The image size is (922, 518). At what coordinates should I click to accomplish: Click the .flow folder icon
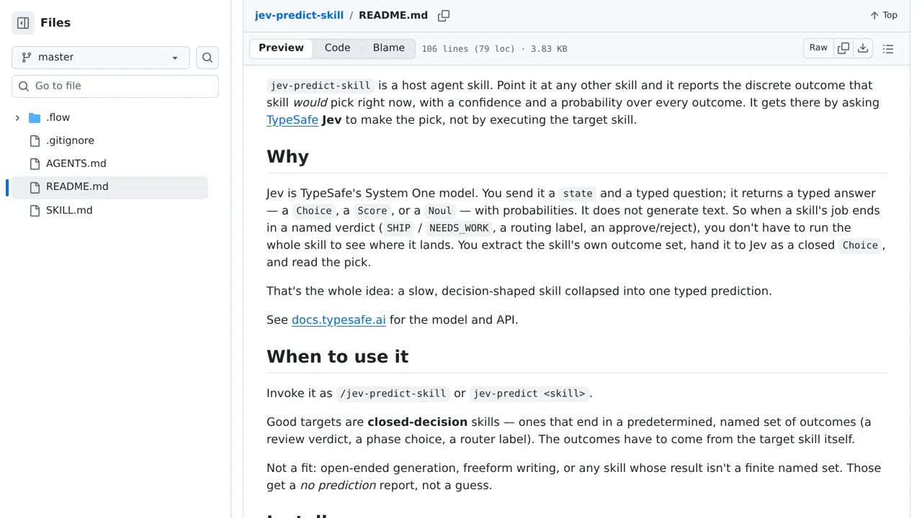tap(35, 117)
